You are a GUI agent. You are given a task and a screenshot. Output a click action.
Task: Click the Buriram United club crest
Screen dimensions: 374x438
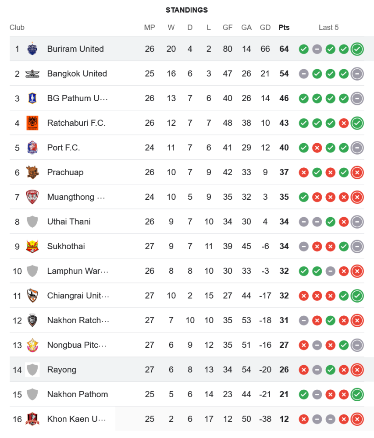tap(32, 49)
